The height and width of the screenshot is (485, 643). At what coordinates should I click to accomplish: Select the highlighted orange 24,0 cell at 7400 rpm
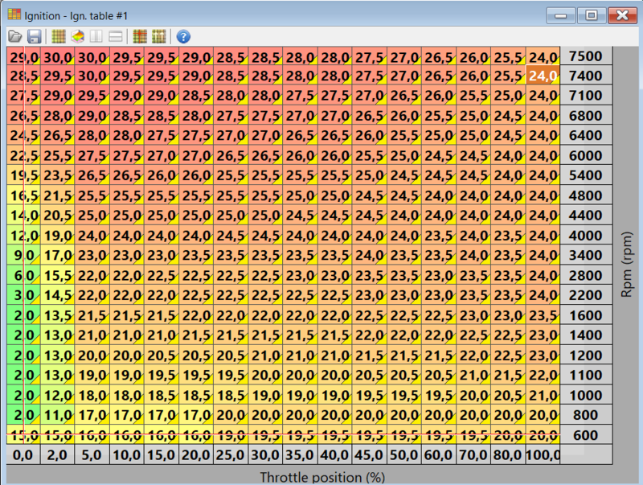(x=543, y=76)
